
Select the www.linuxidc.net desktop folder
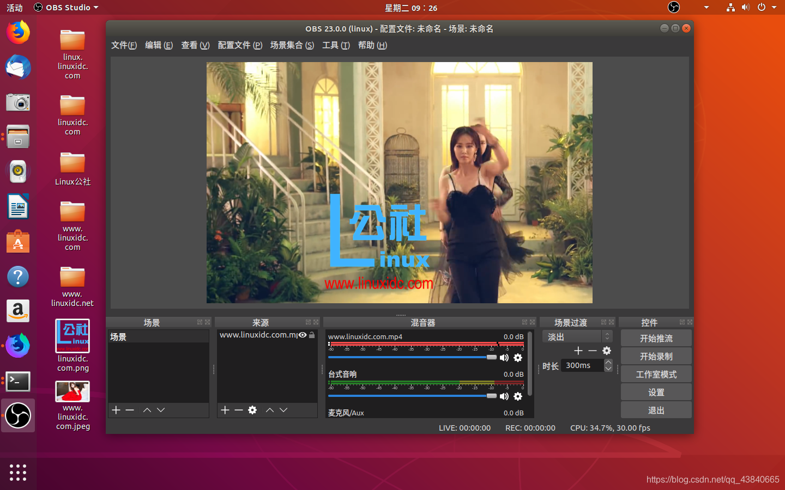(x=73, y=286)
